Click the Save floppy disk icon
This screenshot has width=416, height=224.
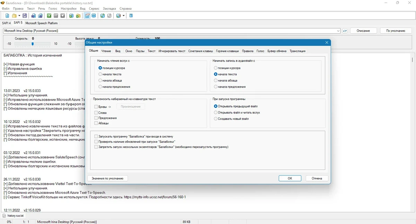click(x=25, y=16)
